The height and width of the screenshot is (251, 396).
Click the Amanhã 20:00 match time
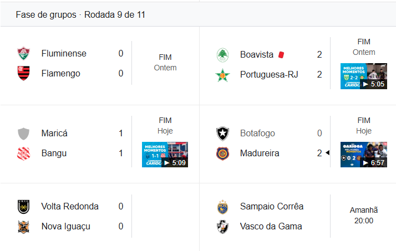coord(364,216)
